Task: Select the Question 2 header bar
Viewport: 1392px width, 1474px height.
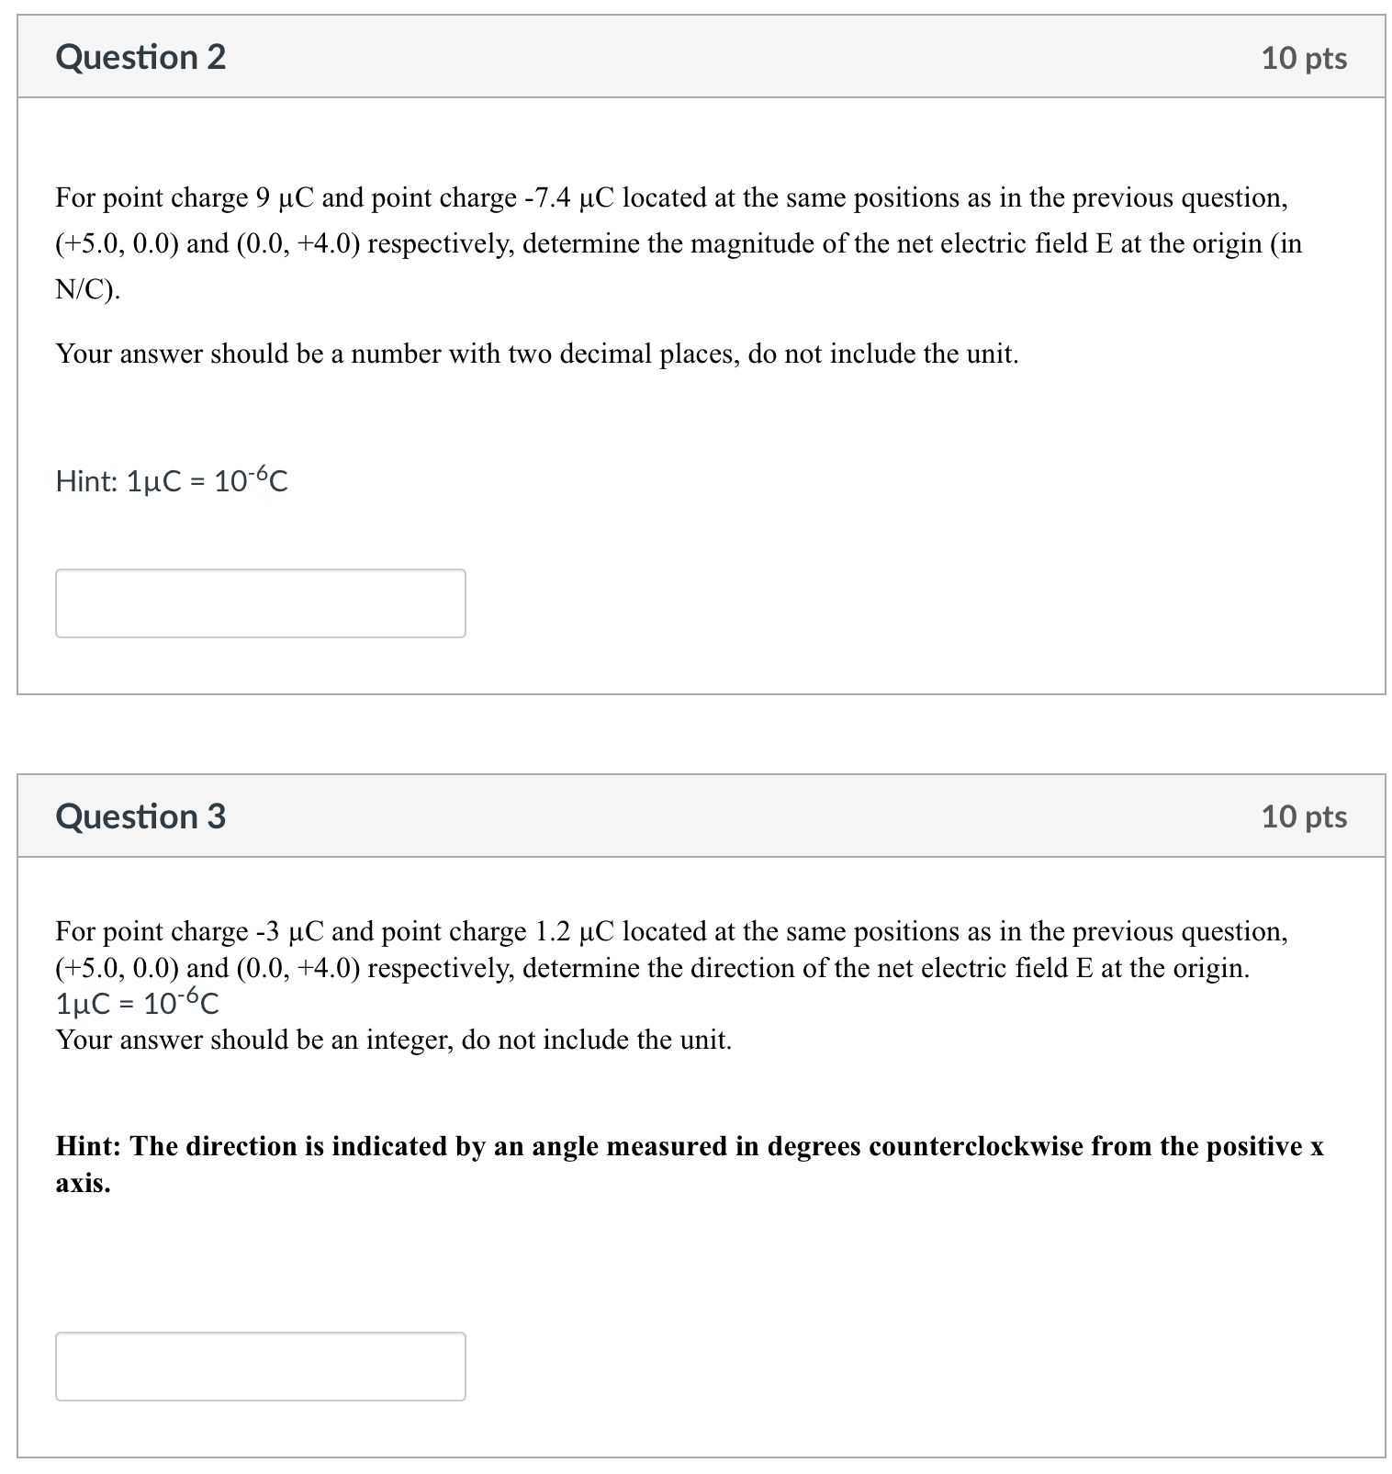Action: pos(696,57)
